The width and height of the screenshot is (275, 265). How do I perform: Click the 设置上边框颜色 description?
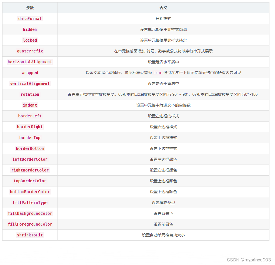[163, 181]
